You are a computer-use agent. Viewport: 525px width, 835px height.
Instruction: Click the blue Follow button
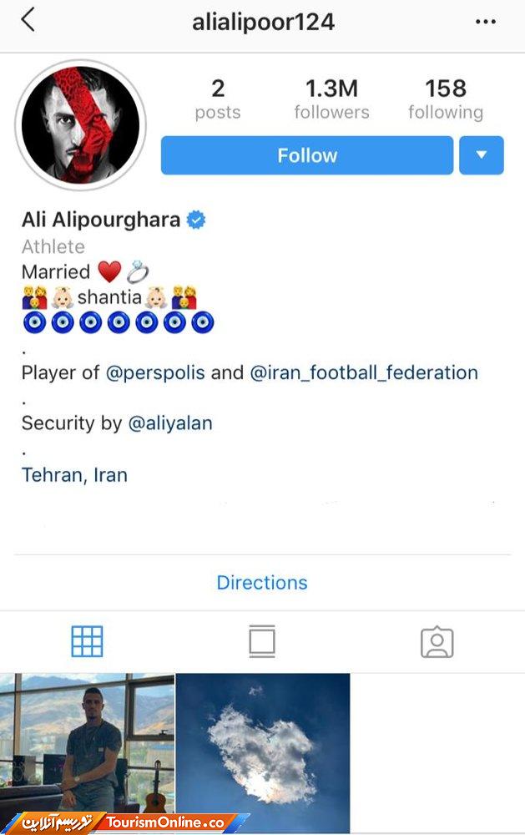click(x=307, y=155)
